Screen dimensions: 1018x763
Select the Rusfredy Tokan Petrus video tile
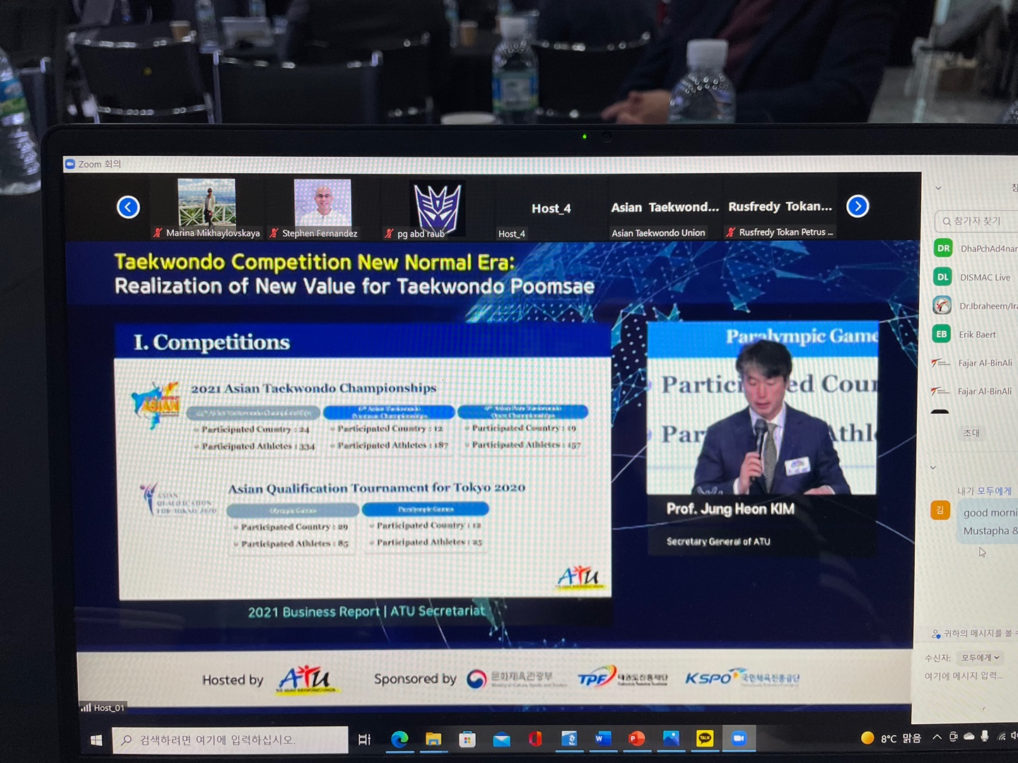click(x=780, y=207)
